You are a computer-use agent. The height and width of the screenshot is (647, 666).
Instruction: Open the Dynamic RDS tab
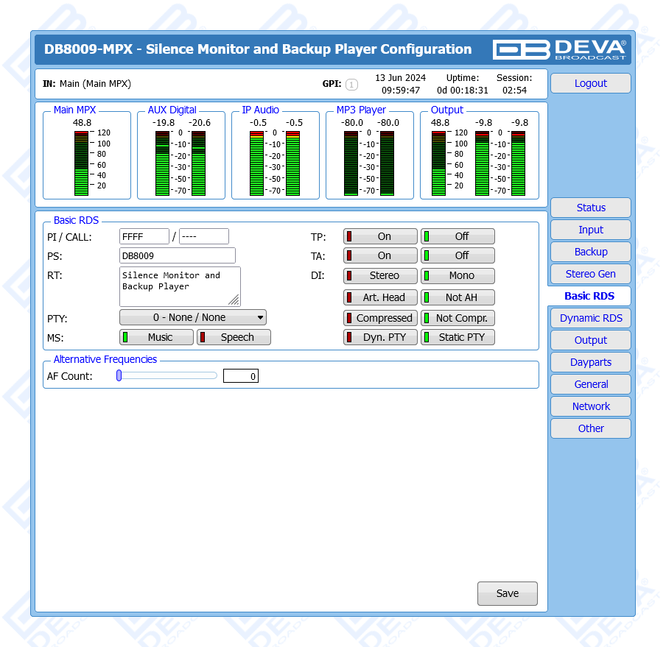[590, 318]
